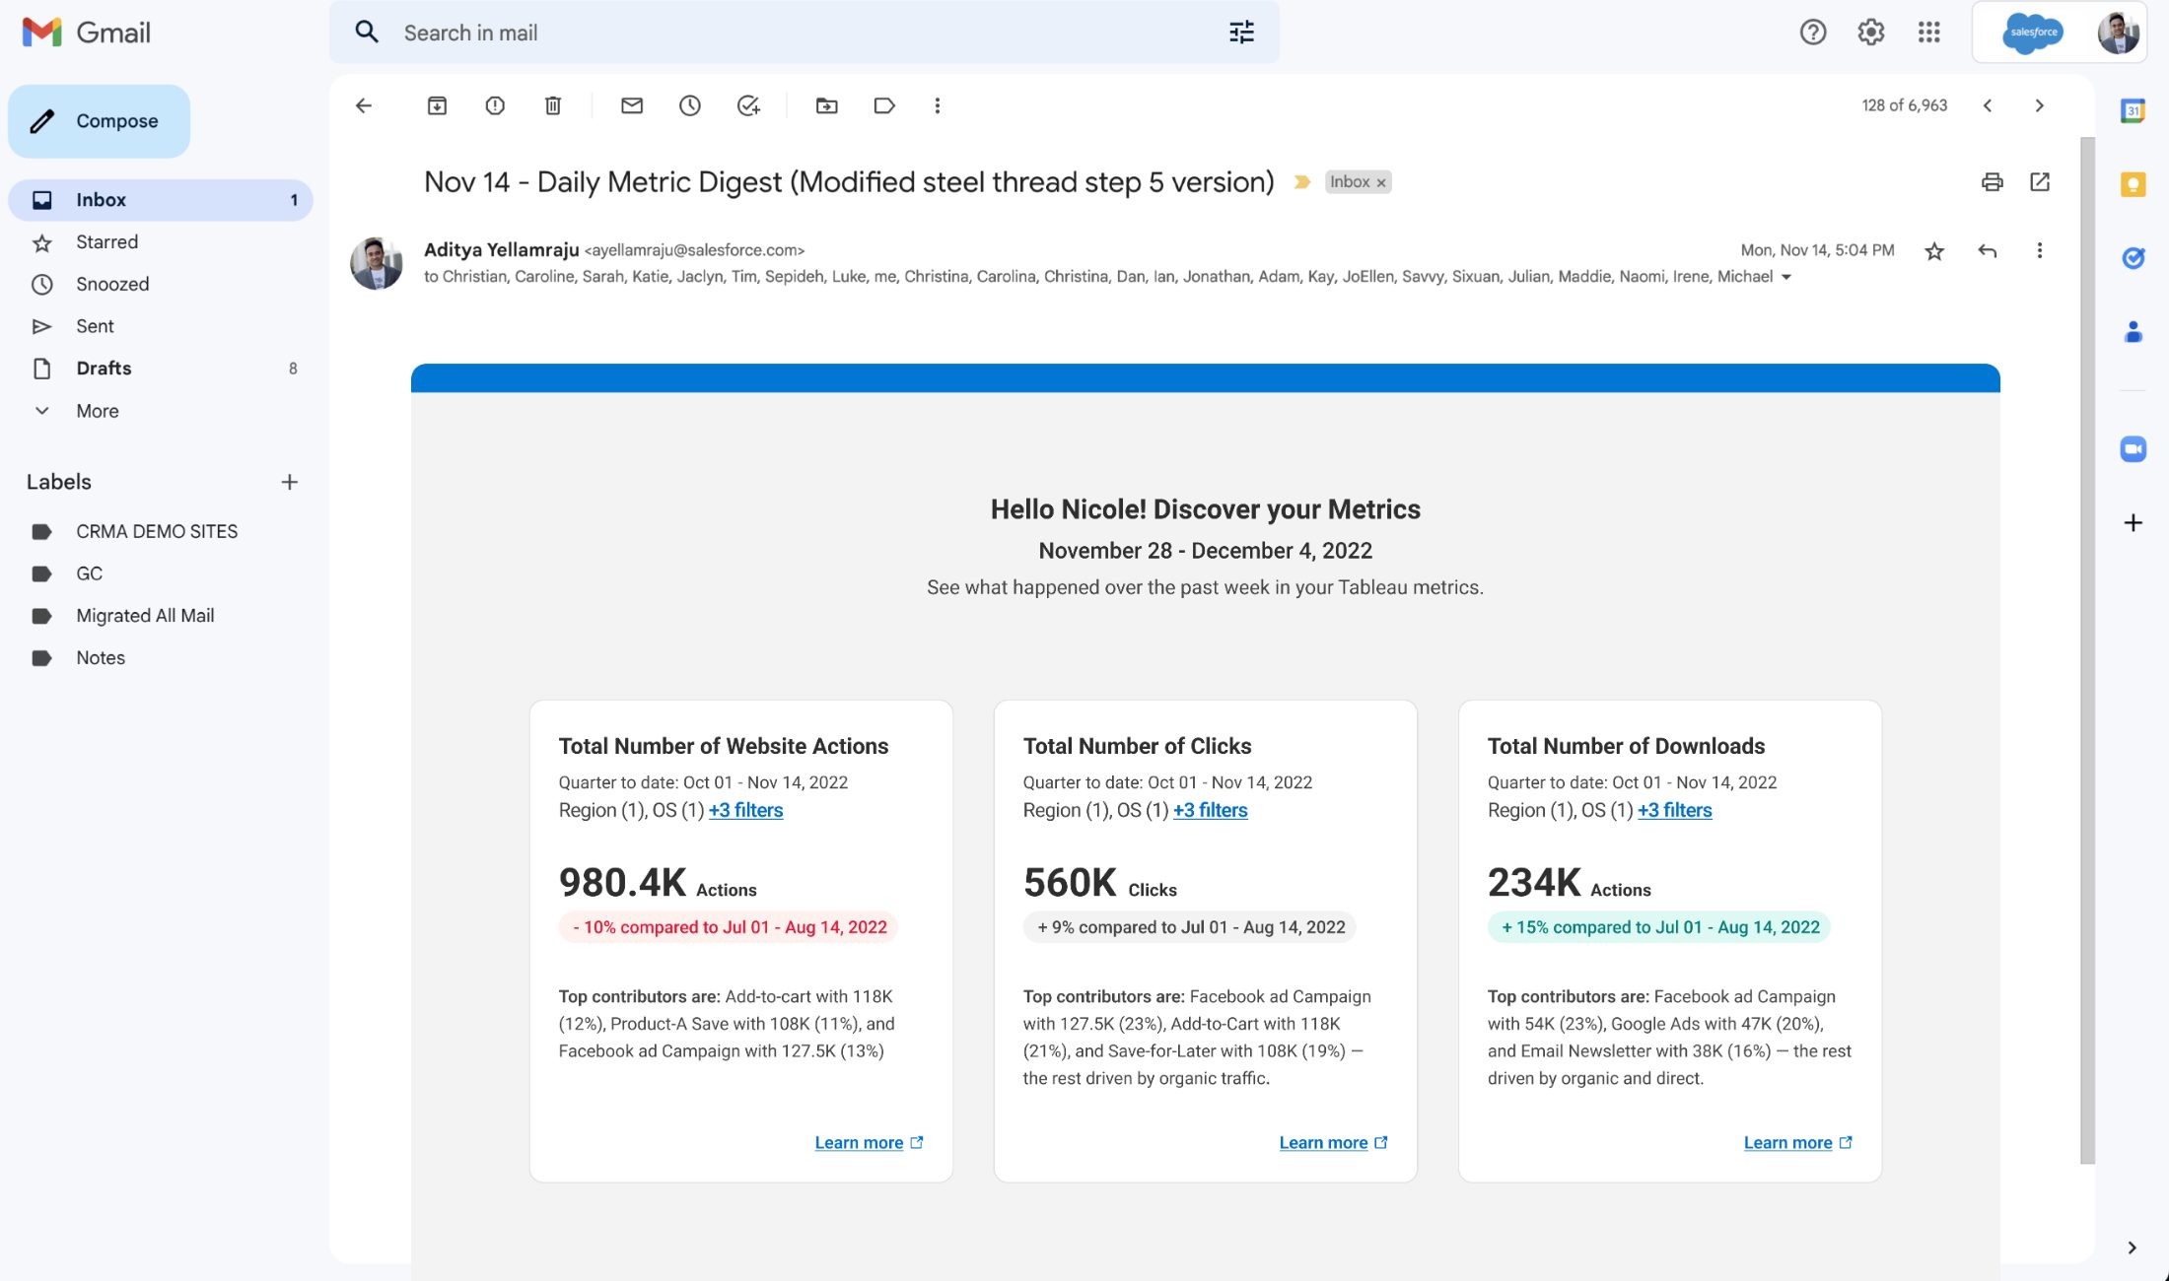
Task: Delete this email with trash icon
Action: point(553,105)
